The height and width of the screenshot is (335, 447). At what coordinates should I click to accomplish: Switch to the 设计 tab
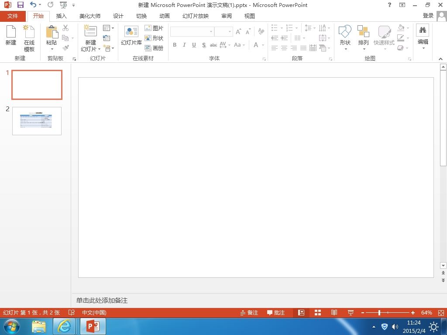coord(118,16)
